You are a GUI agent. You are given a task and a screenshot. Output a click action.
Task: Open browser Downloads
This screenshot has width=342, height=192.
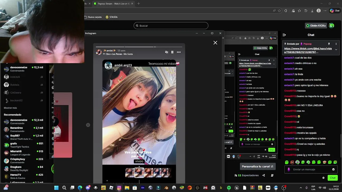312,11
